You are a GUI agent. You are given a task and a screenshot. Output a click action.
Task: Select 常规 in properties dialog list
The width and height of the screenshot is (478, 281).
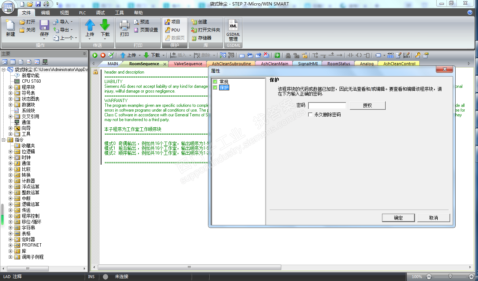coord(224,82)
